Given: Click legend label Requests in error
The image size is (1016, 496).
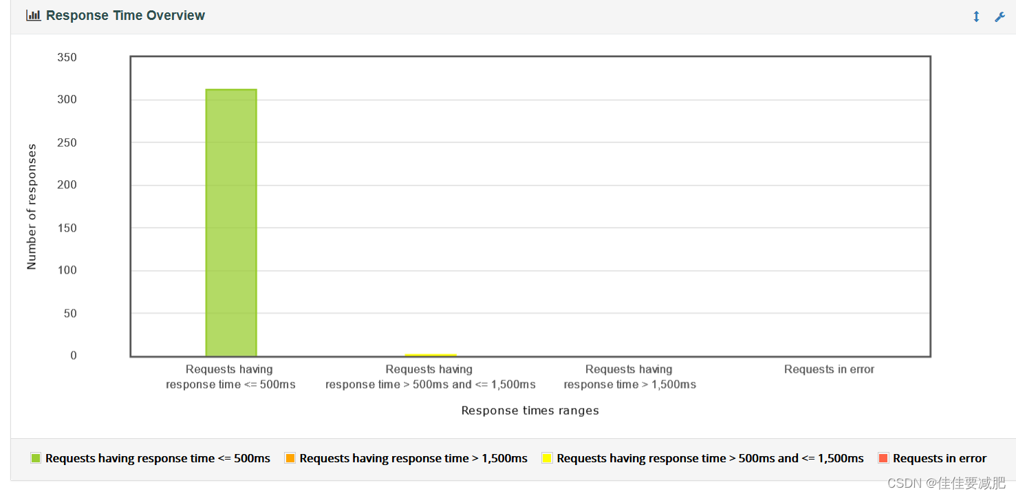Looking at the screenshot, I should [940, 458].
